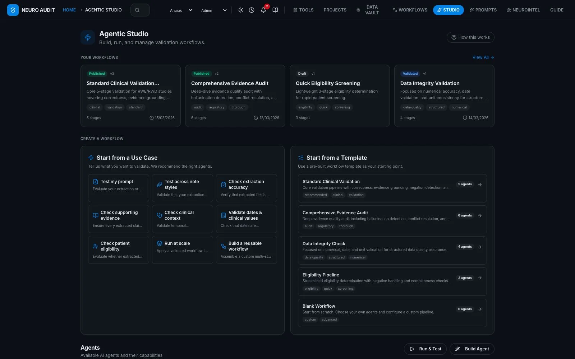Choose Test across note styles use case
Image resolution: width=575 pixels, height=359 pixels.
183,188
